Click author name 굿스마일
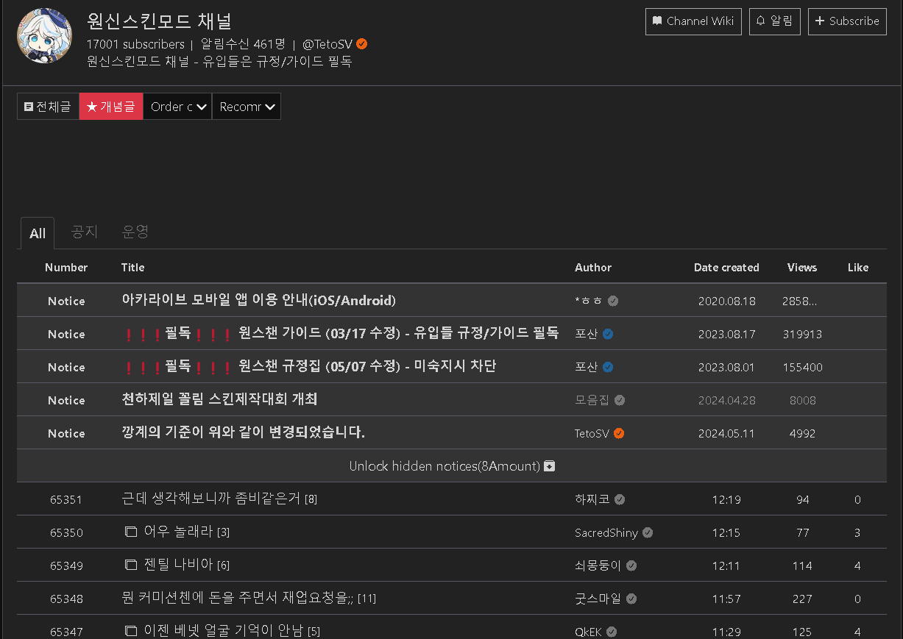The height and width of the screenshot is (639, 903). click(x=598, y=599)
